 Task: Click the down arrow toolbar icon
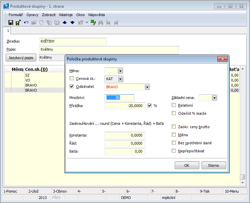click(x=72, y=22)
